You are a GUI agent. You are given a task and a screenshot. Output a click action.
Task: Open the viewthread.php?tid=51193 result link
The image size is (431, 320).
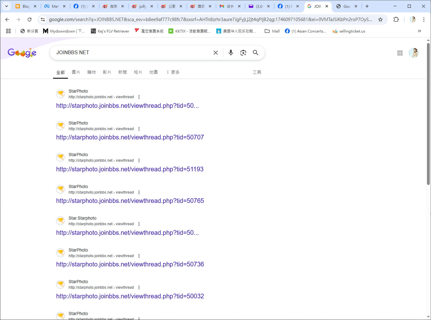coord(130,169)
